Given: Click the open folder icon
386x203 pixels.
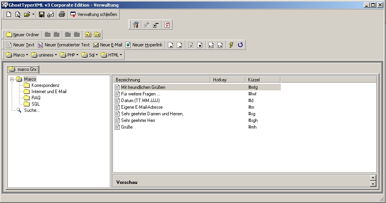Looking at the screenshot, I should pos(27,14).
